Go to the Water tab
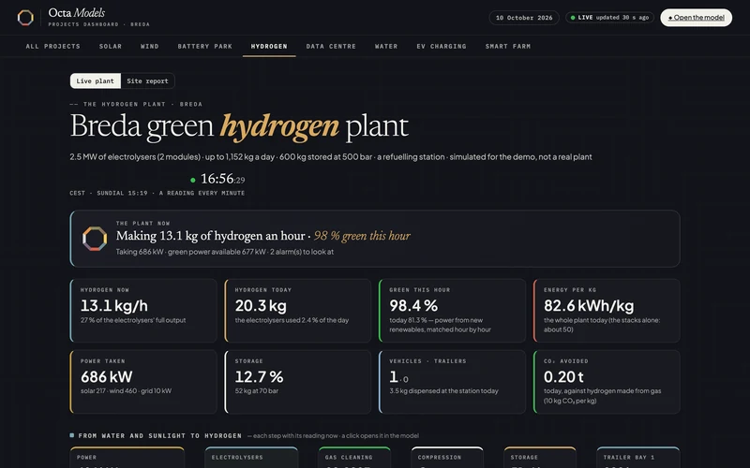Viewport: 750px width, 468px height. click(386, 46)
